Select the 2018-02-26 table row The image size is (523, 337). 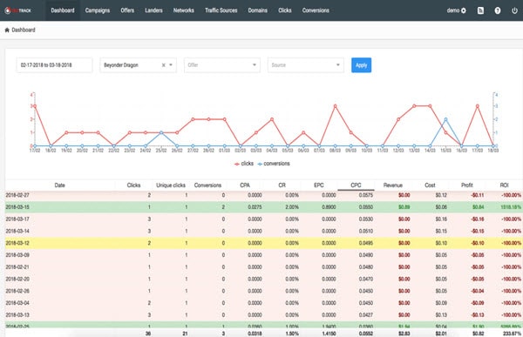[x=263, y=291]
